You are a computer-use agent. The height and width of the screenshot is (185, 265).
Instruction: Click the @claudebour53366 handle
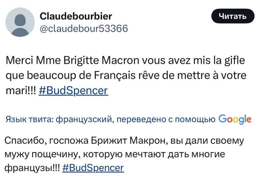84,28
